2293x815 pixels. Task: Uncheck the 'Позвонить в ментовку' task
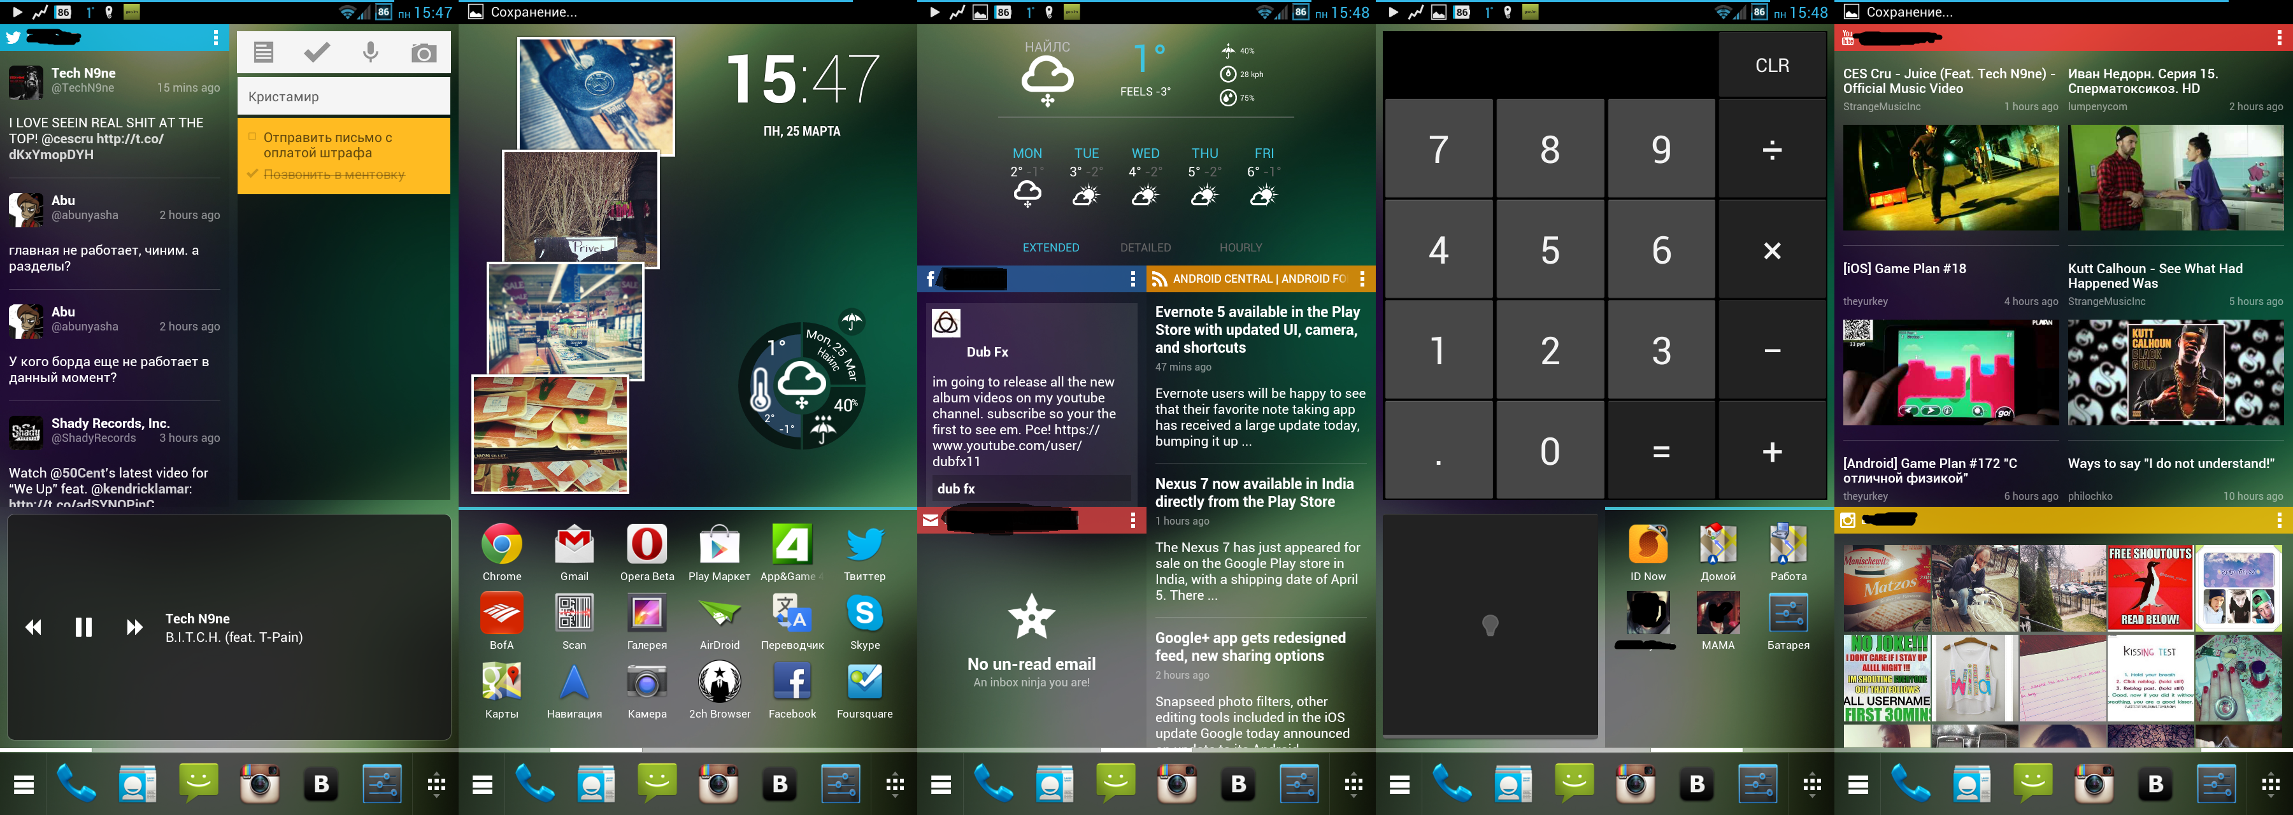pyautogui.click(x=253, y=173)
